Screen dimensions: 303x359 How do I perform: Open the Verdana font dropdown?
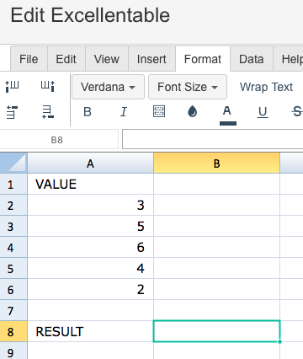(x=108, y=87)
